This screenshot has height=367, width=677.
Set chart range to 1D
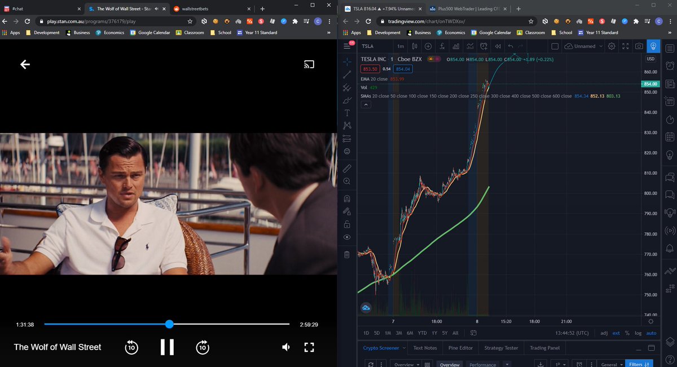(366, 333)
